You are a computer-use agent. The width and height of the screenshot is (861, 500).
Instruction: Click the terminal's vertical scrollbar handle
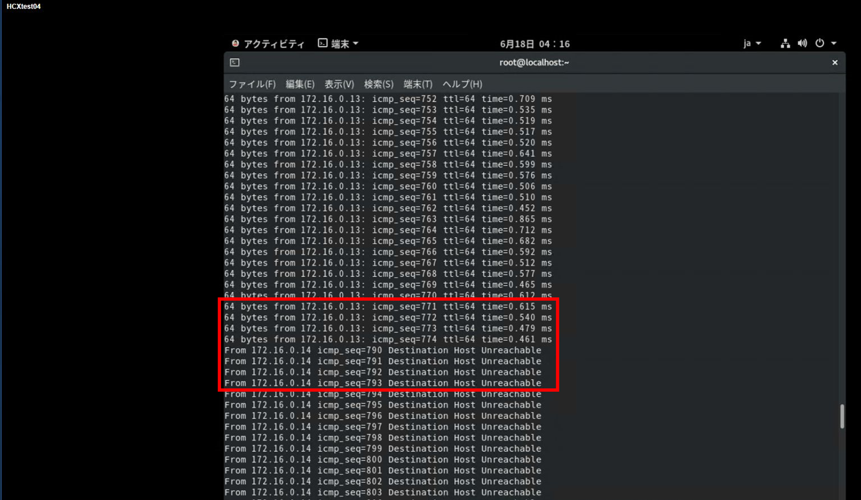[x=842, y=416]
